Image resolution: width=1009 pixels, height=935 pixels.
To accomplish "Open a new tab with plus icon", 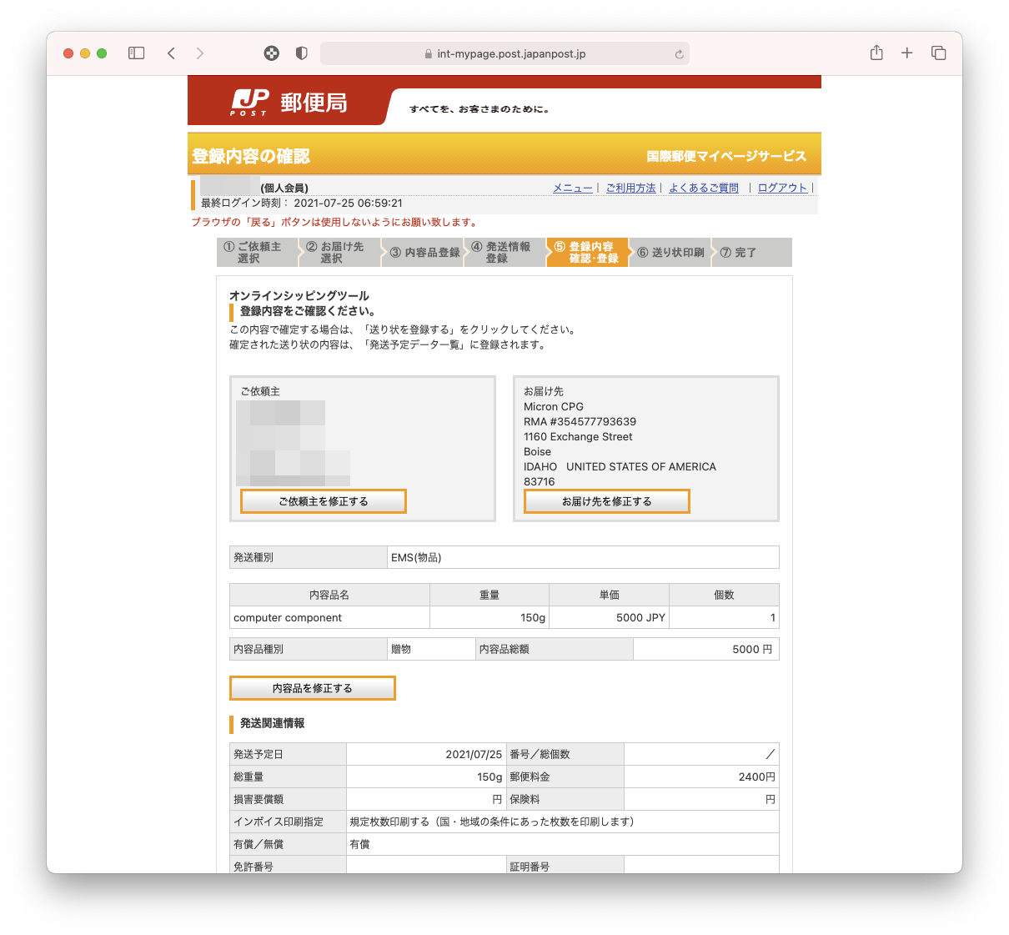I will point(907,53).
